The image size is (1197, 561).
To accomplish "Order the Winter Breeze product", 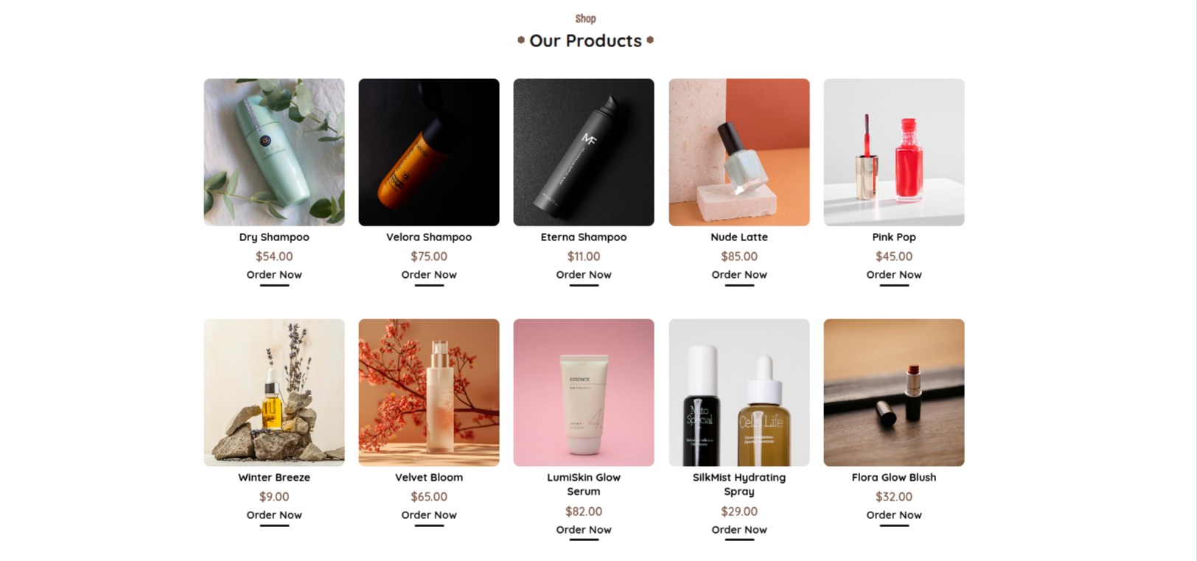I will pyautogui.click(x=274, y=515).
